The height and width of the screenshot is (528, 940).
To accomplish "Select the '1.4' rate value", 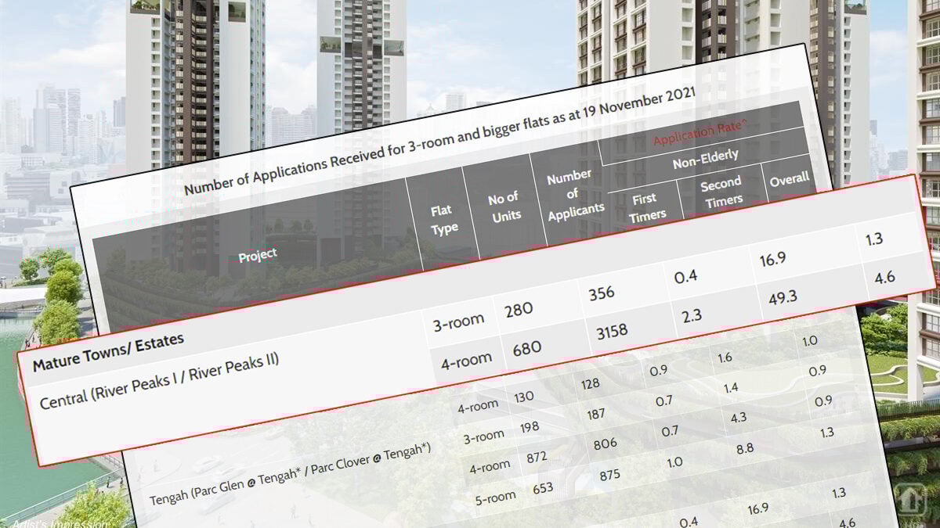I will [x=732, y=387].
